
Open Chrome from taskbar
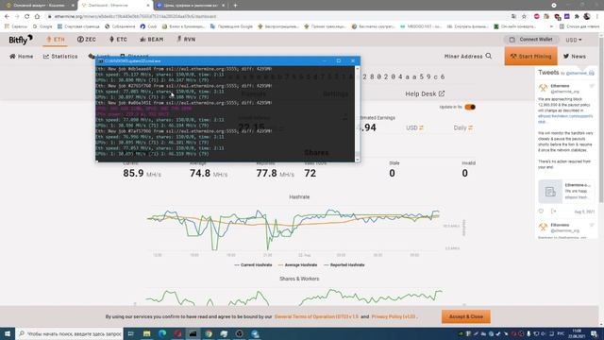pyautogui.click(x=209, y=333)
